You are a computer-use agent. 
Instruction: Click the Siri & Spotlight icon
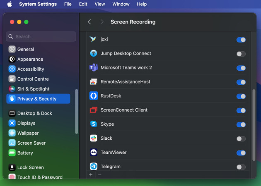pos(12,89)
